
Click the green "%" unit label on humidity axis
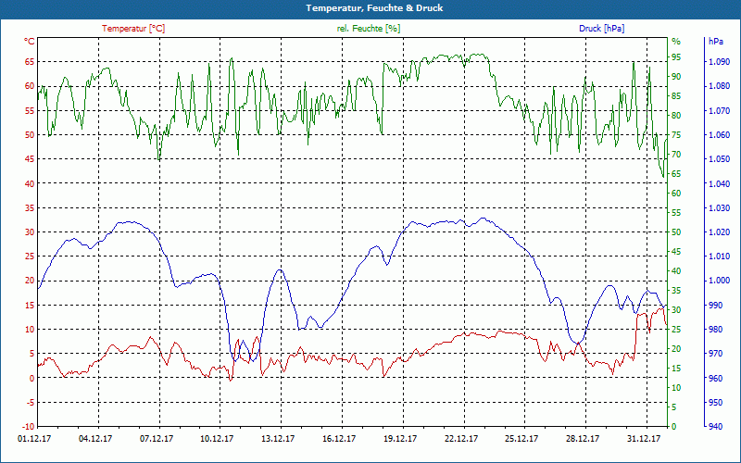(676, 42)
